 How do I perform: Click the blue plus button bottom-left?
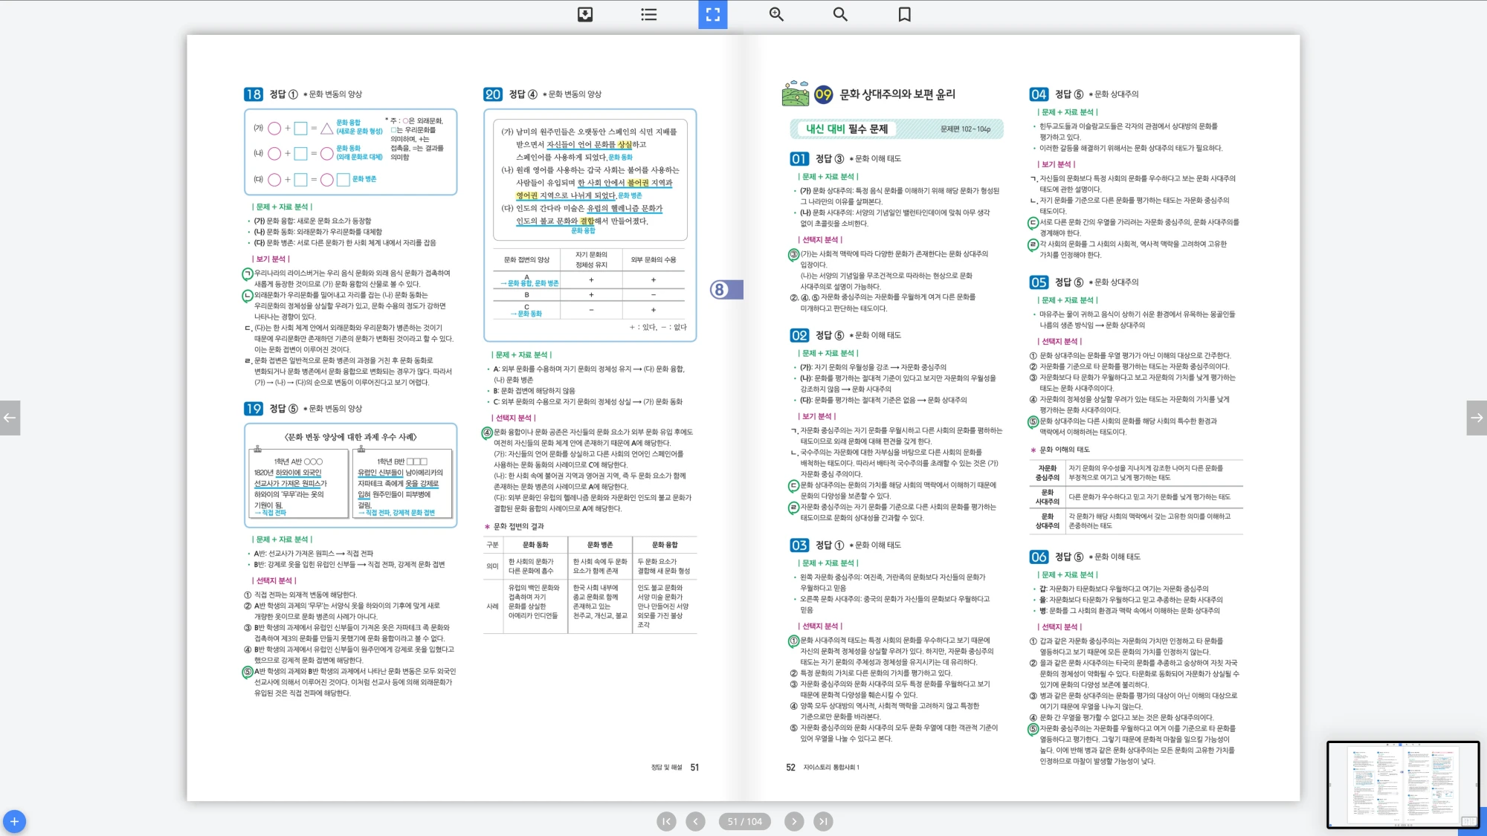point(14,821)
